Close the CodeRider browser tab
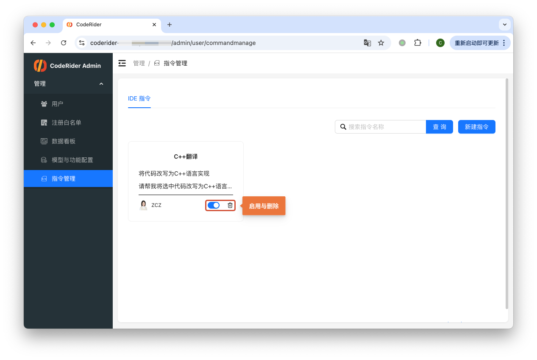The image size is (537, 360). [x=154, y=25]
